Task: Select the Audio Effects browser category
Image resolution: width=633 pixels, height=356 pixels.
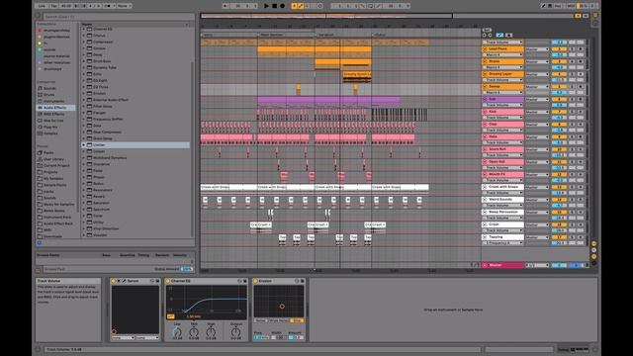Action: click(x=55, y=108)
